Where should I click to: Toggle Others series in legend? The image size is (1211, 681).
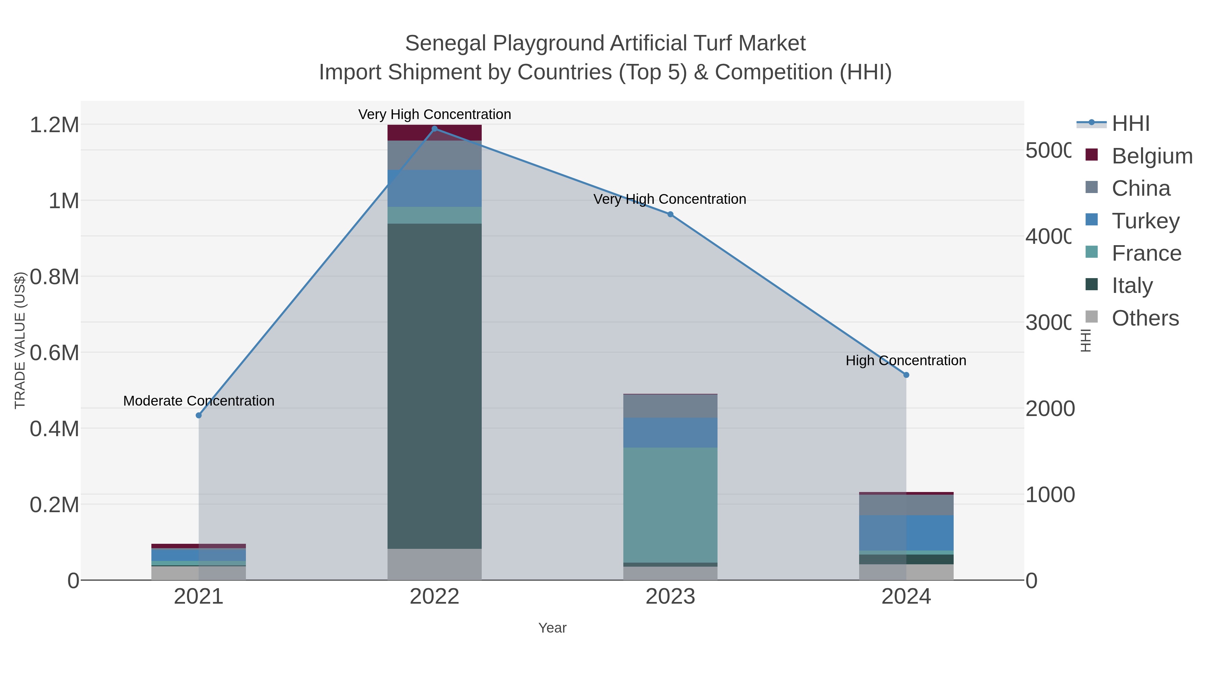click(1132, 318)
